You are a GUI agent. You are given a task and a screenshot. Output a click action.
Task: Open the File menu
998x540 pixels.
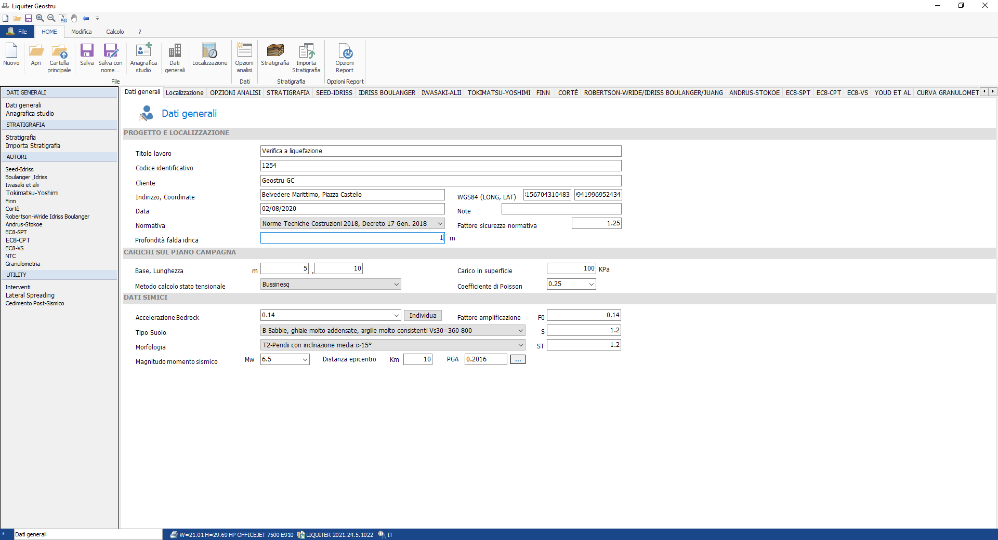(17, 32)
